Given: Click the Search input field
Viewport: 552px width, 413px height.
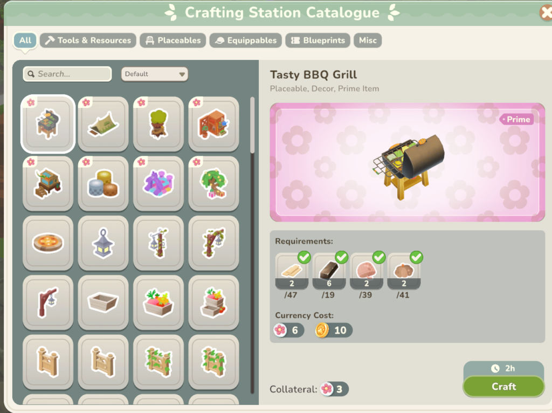Looking at the screenshot, I should click(x=67, y=74).
